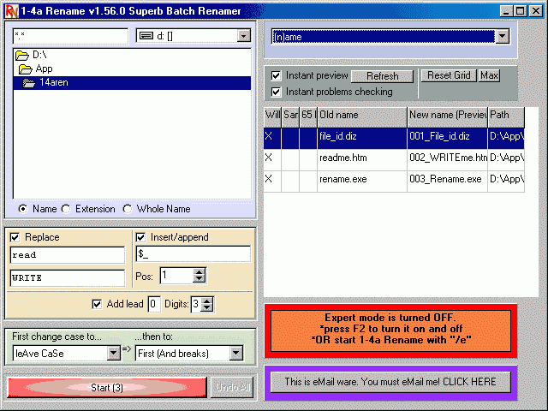The width and height of the screenshot is (548, 411).
Task: Click the Expert mode OFF notice
Action: tap(390, 331)
